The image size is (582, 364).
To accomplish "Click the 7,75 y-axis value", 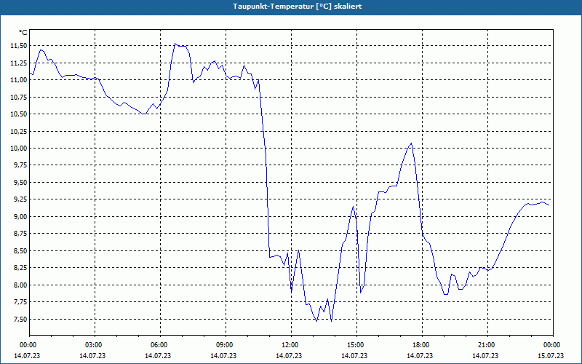I will tap(20, 302).
